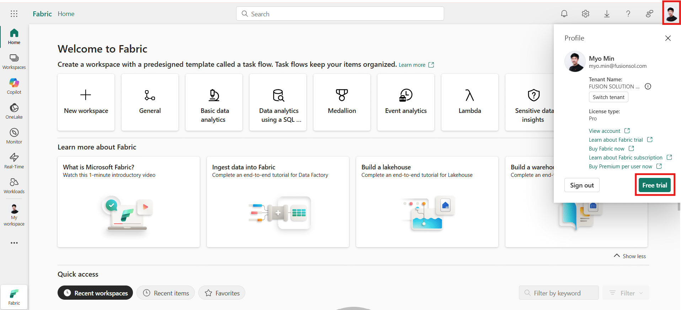Open What is Microsoft Fabric video card

click(129, 202)
